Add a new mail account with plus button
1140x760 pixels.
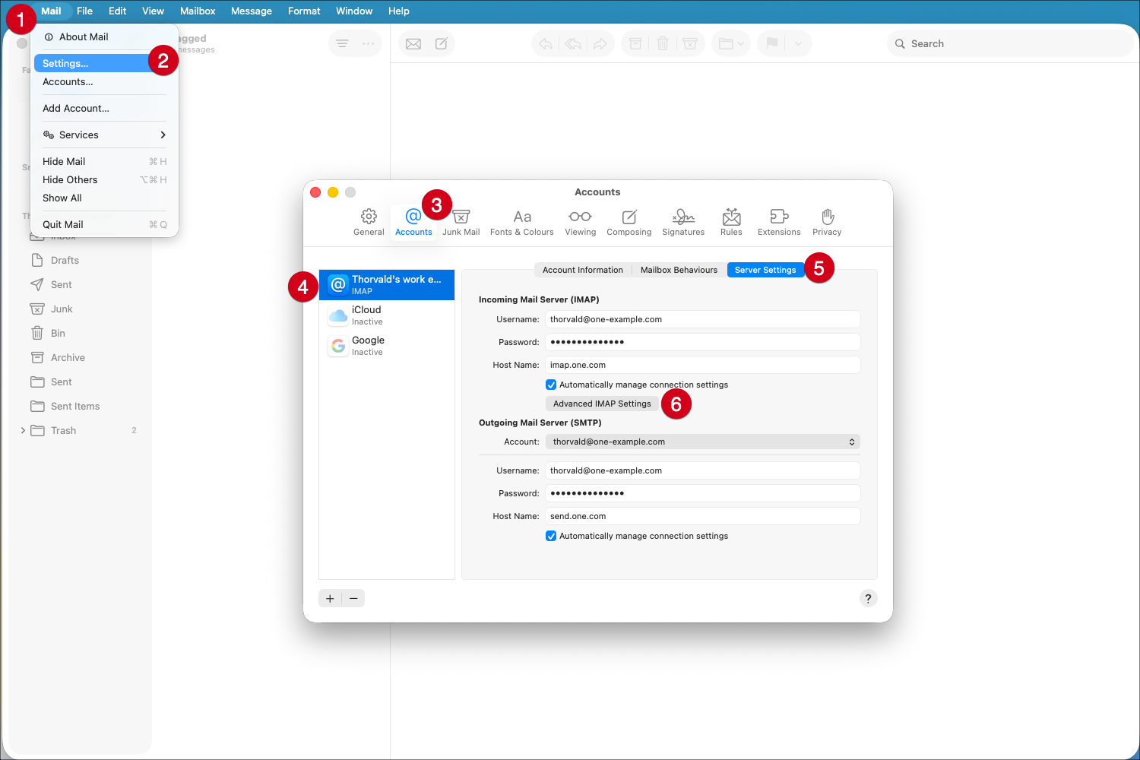point(330,598)
